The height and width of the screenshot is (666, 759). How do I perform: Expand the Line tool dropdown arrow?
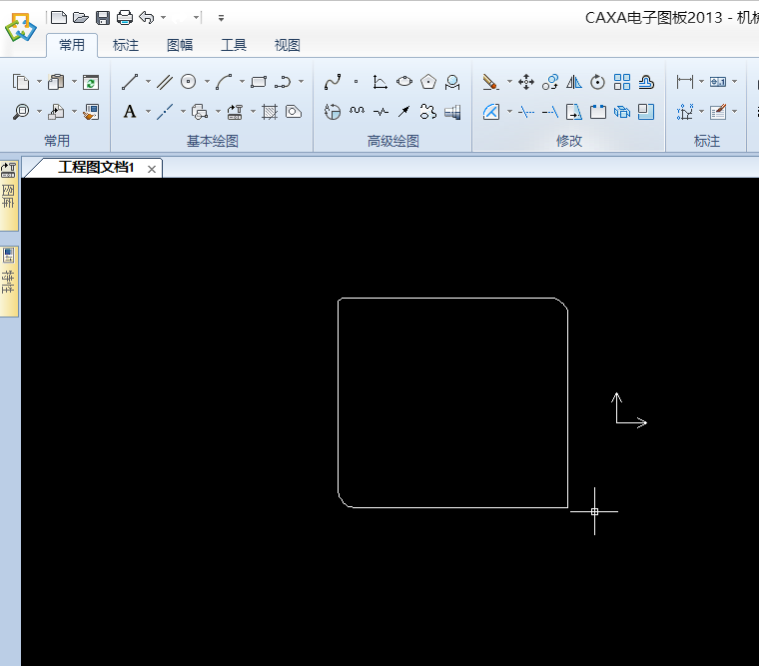(x=148, y=82)
